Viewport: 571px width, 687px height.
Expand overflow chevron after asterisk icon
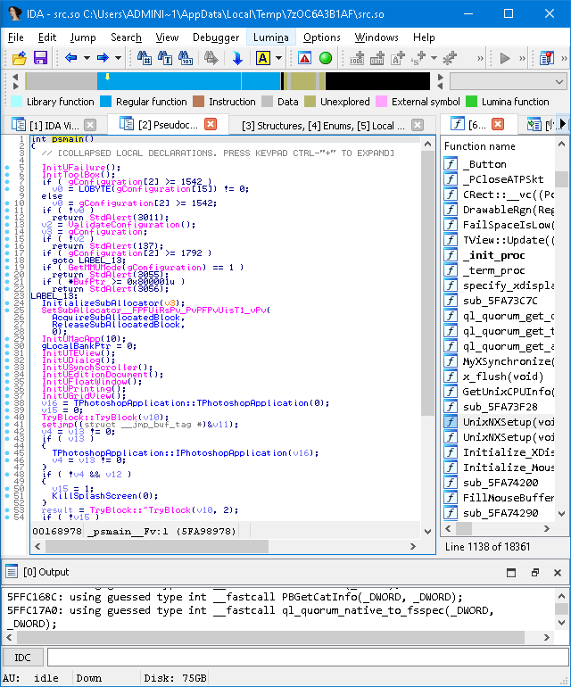click(480, 58)
